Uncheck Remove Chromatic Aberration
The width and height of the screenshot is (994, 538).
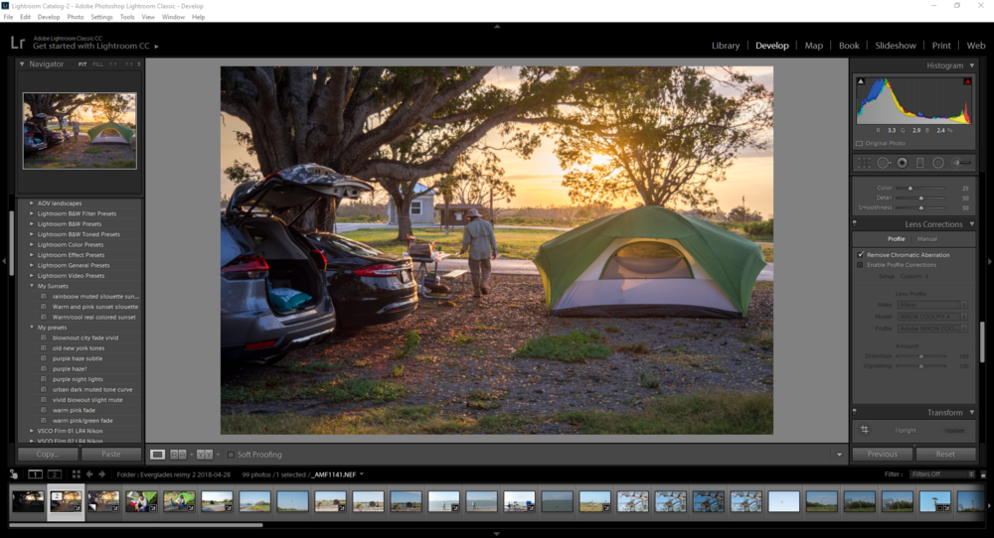point(860,255)
